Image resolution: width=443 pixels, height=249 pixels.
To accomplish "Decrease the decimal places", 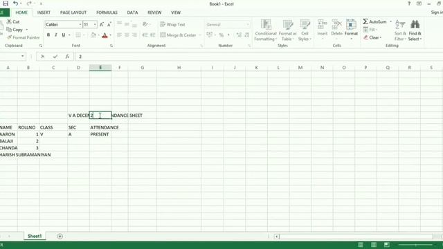I will pyautogui.click(x=246, y=35).
